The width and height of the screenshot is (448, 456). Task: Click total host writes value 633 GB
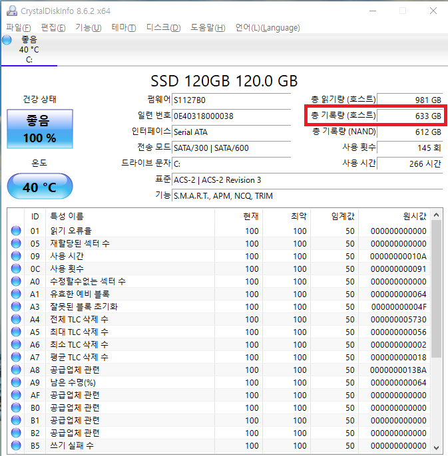(x=410, y=116)
